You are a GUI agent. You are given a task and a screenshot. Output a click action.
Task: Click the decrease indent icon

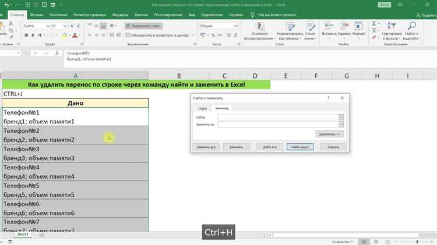click(112, 35)
